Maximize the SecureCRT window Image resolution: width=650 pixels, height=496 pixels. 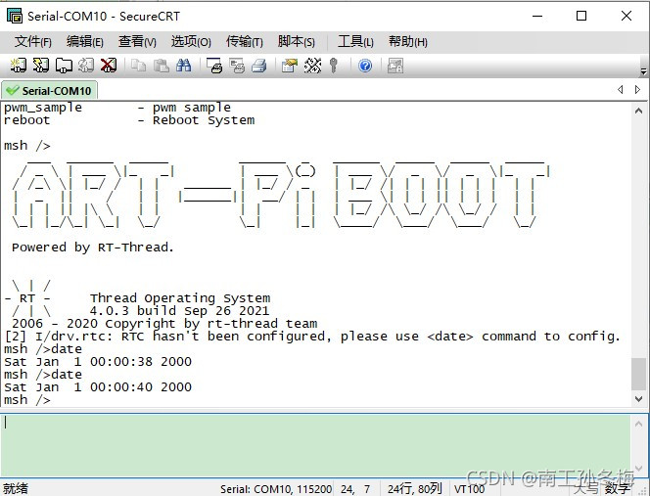[x=581, y=16]
